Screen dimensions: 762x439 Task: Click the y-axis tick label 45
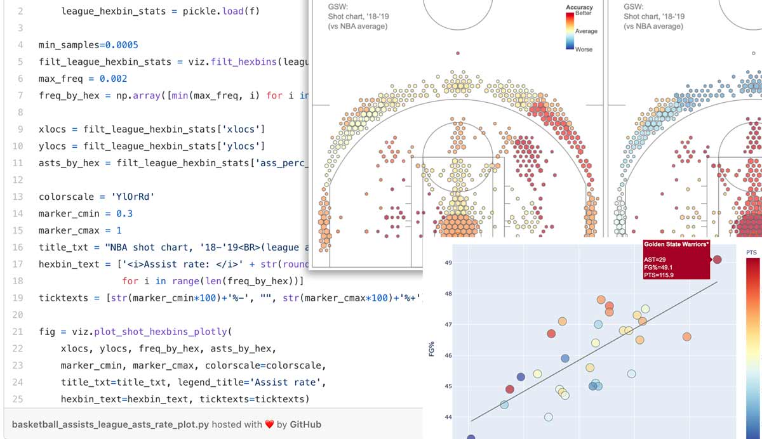pyautogui.click(x=448, y=386)
